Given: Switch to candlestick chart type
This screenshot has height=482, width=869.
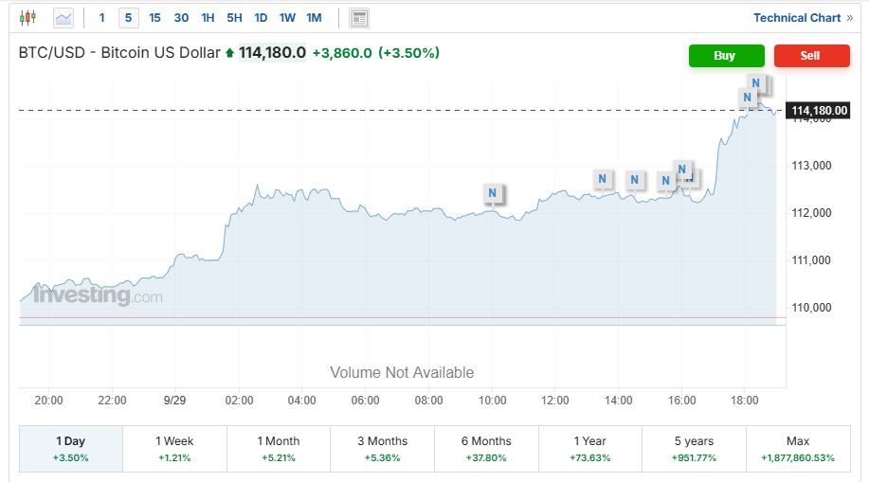Looking at the screenshot, I should 27,17.
